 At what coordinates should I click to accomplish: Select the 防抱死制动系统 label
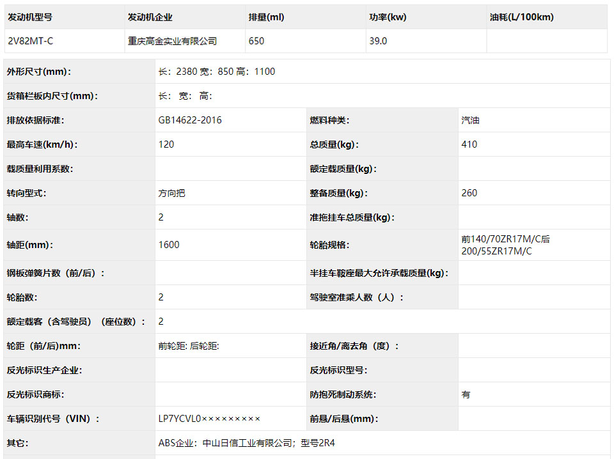pyautogui.click(x=342, y=394)
